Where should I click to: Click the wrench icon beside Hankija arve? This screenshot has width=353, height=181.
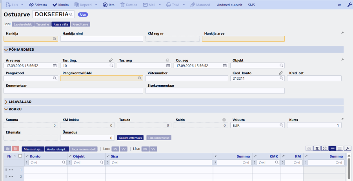(343, 33)
